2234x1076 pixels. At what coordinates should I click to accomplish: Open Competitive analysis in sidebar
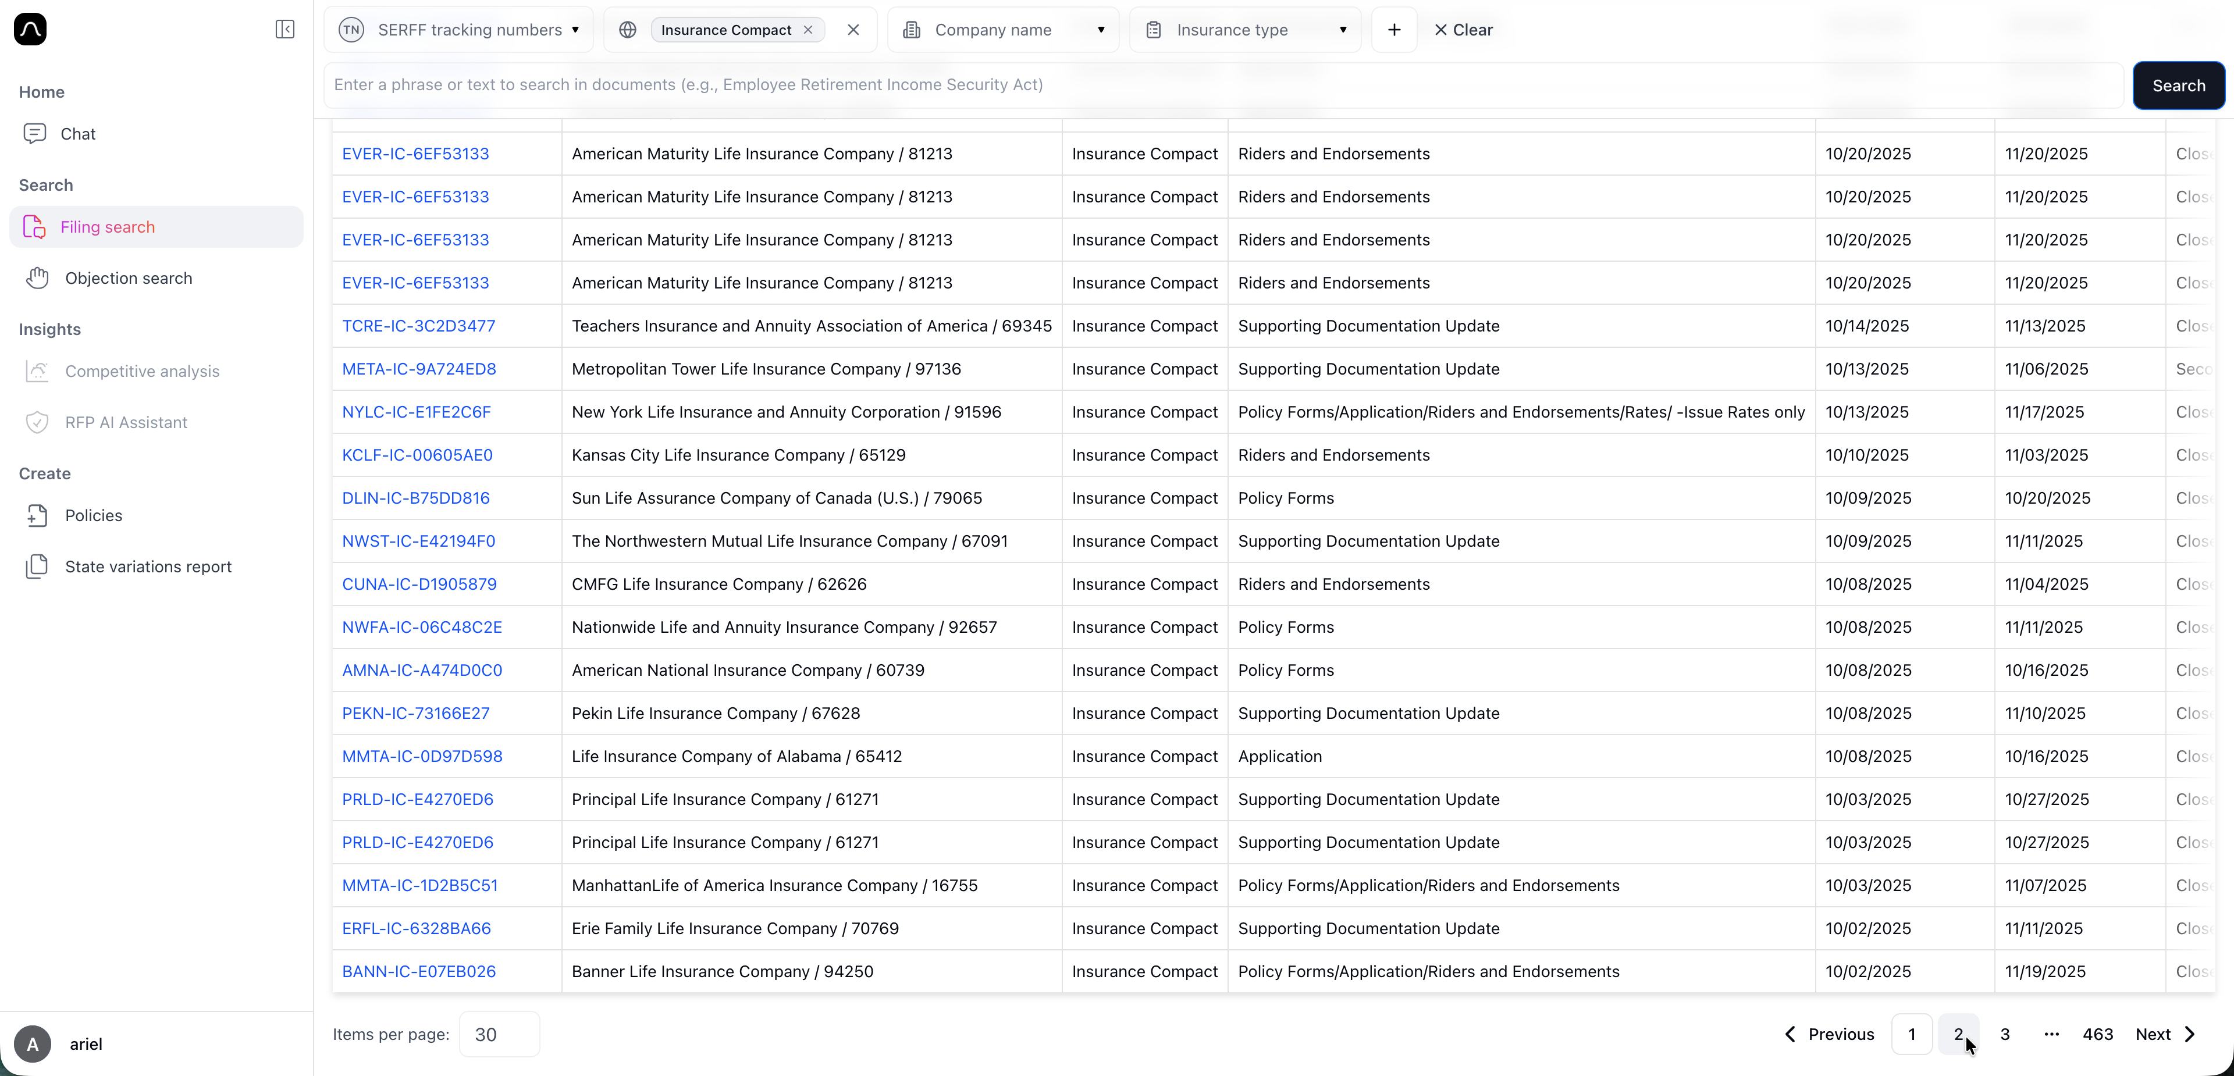coord(142,371)
